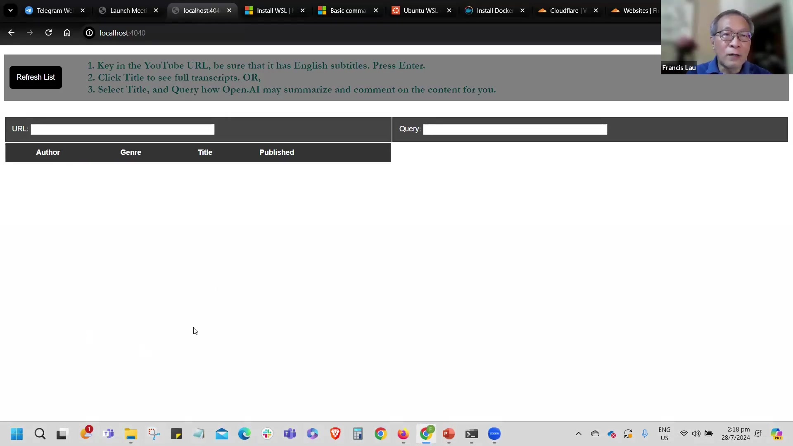793x446 pixels.
Task: Focus the URL input field
Action: tap(122, 130)
